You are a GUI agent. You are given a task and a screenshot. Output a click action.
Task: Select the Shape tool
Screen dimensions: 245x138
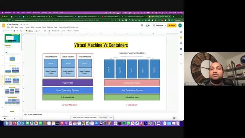click(x=37, y=31)
